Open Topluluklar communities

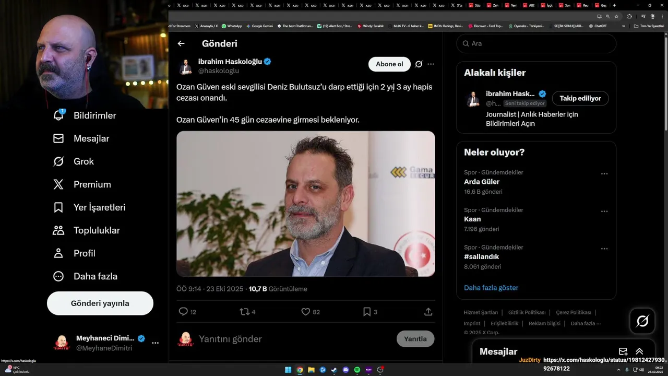[x=87, y=230]
